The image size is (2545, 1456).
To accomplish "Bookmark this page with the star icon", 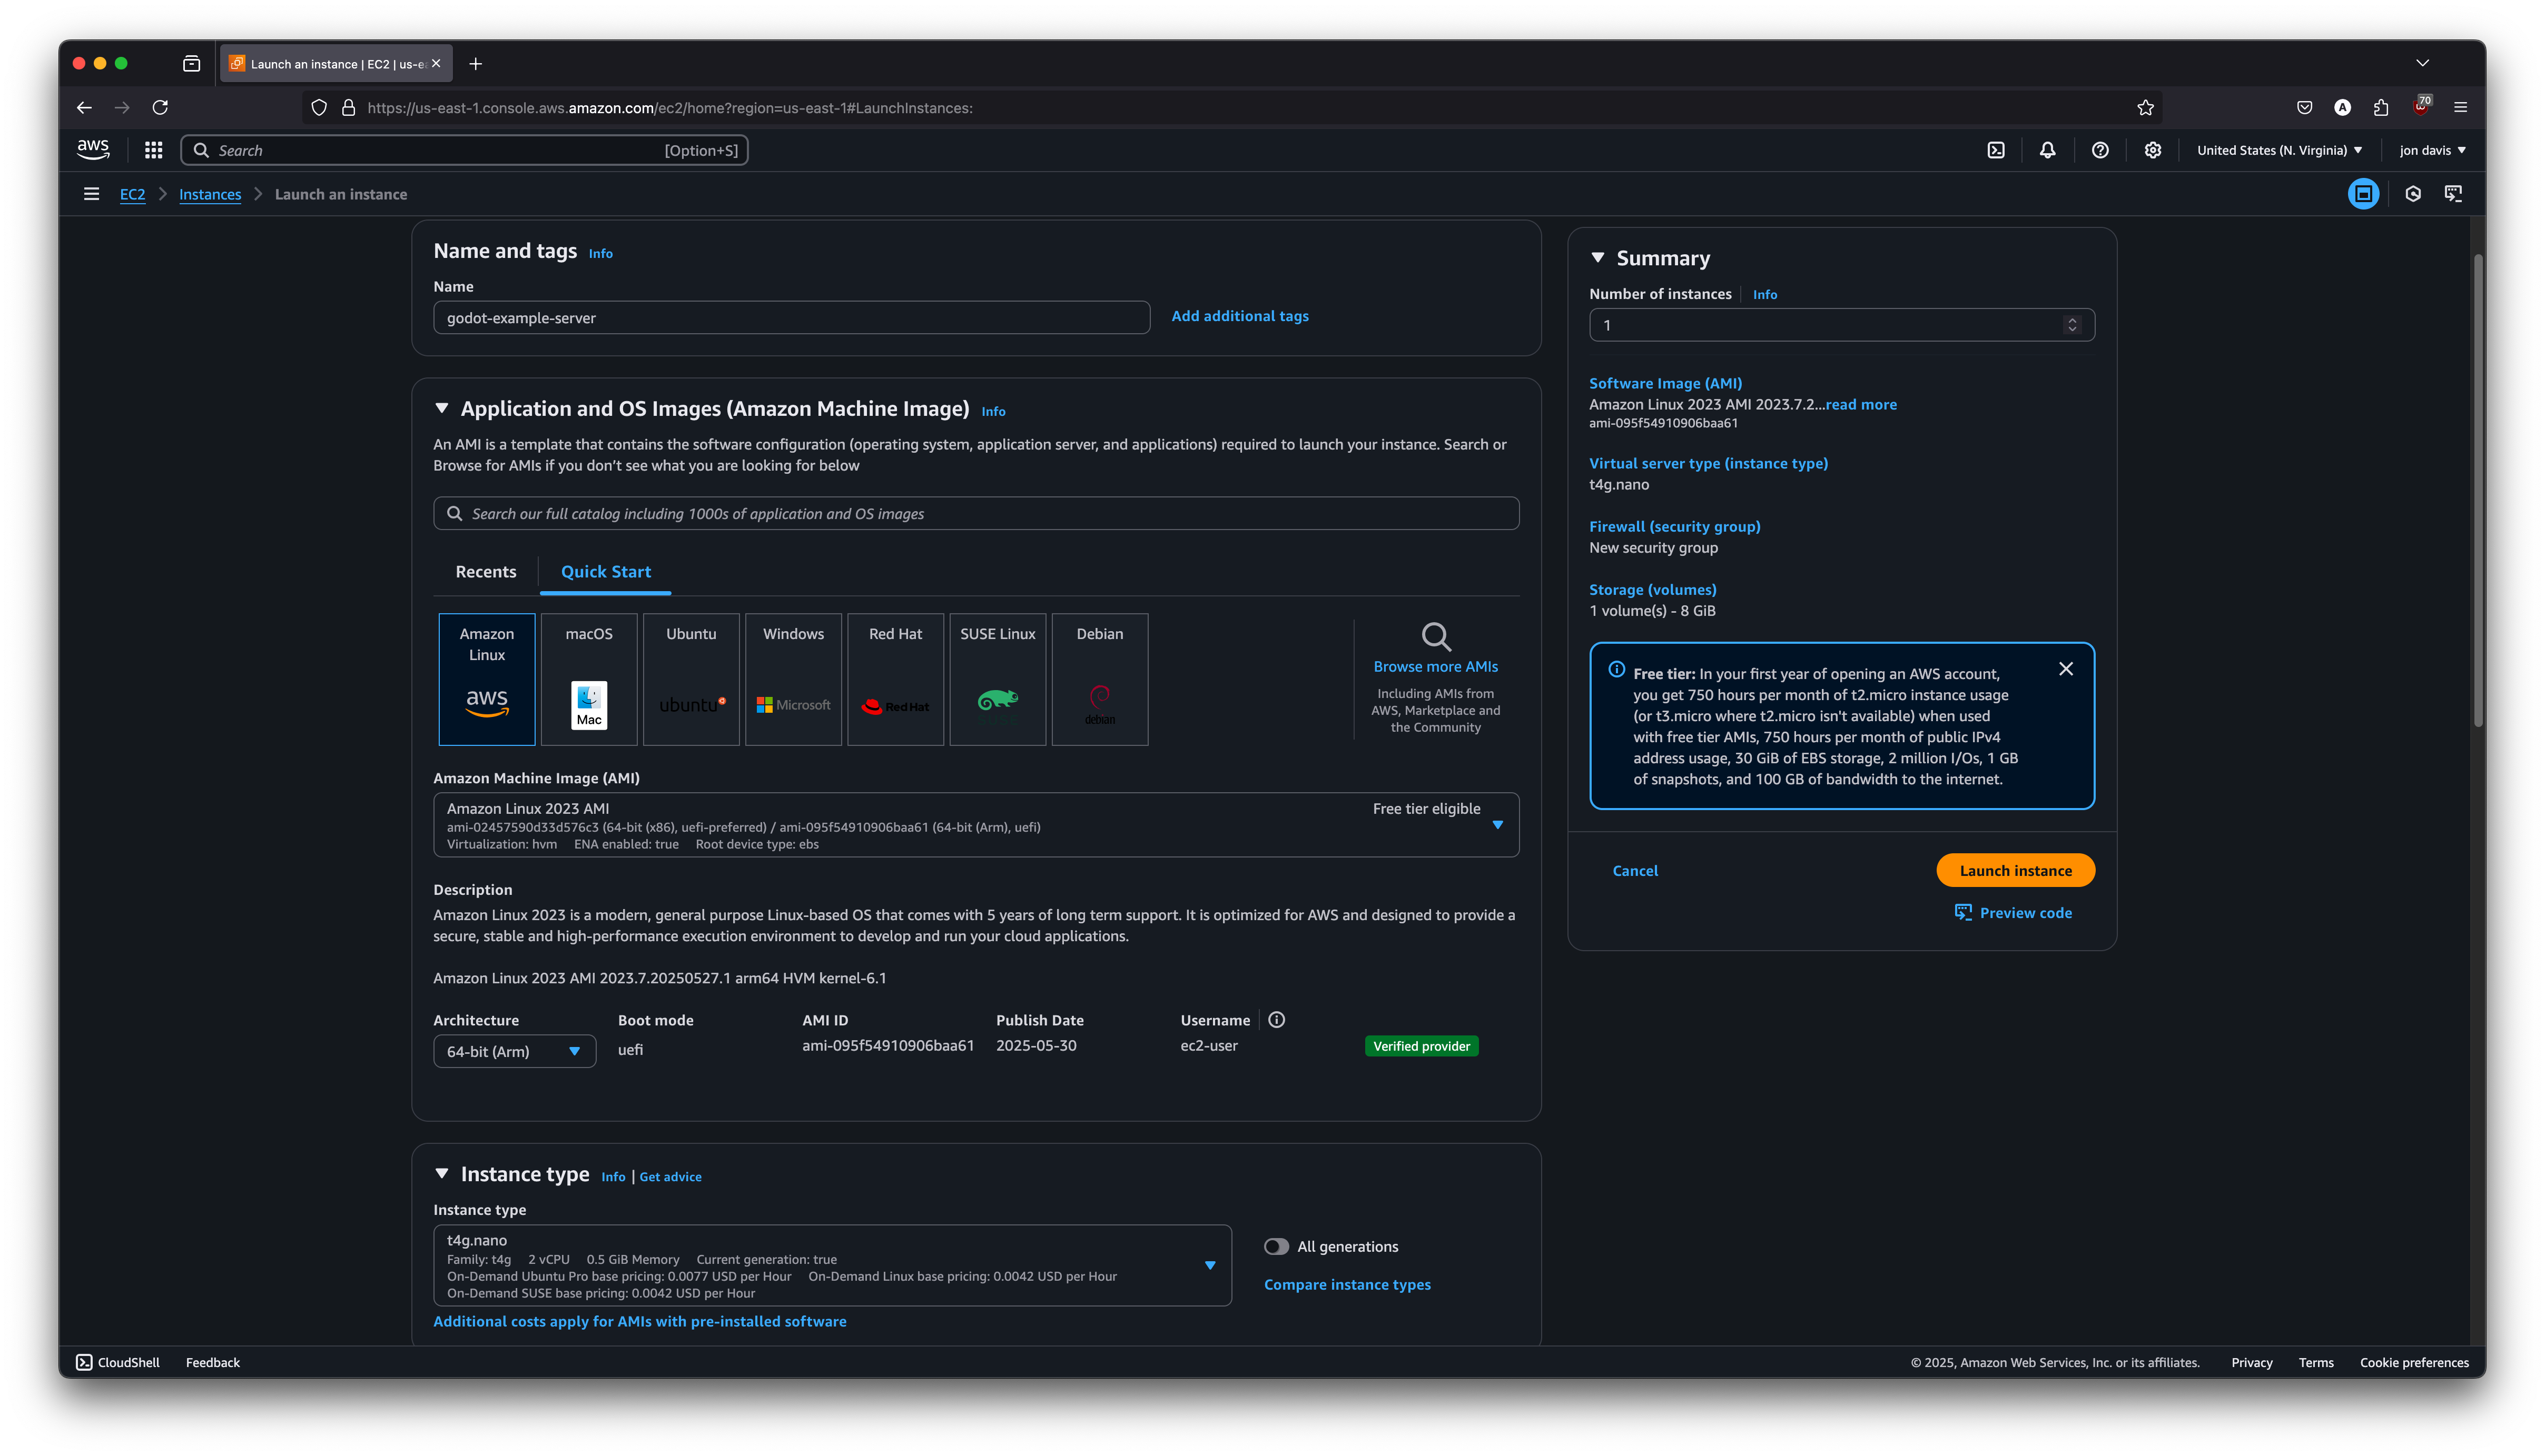I will (2145, 107).
